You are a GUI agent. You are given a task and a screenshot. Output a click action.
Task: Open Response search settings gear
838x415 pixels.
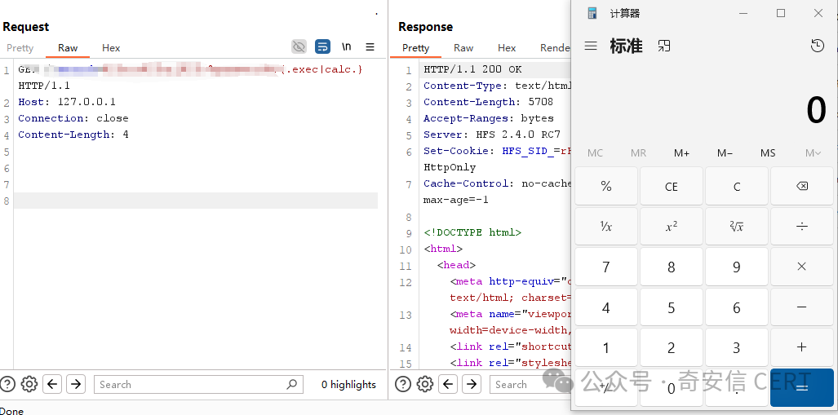click(425, 384)
